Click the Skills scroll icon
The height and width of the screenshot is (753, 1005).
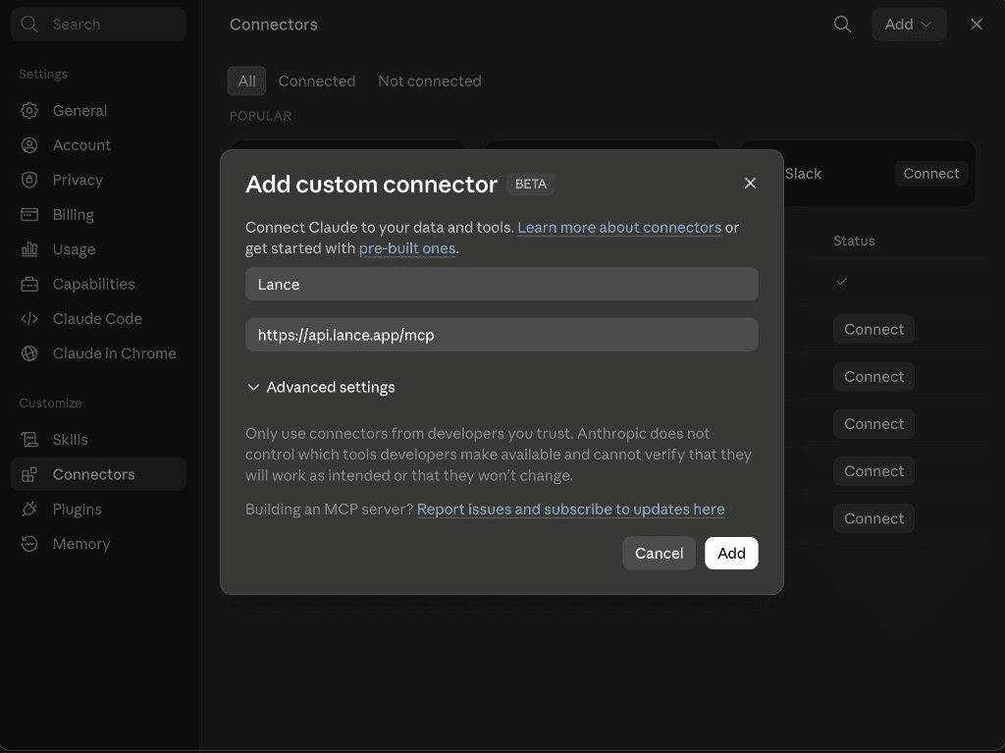pos(29,440)
